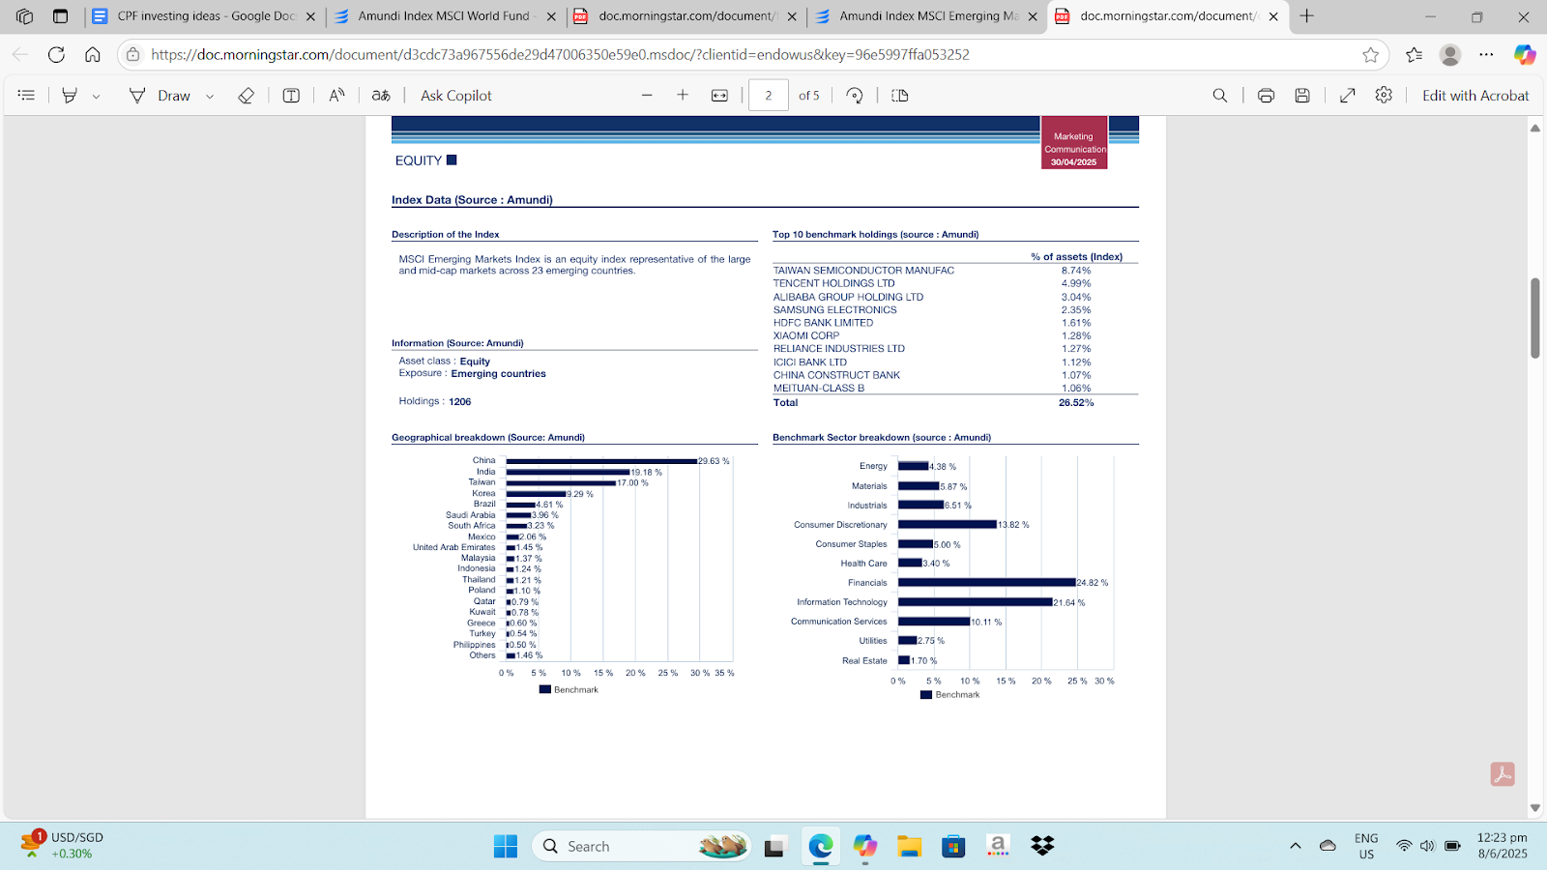Save the PDF document
1547x870 pixels.
1302,96
